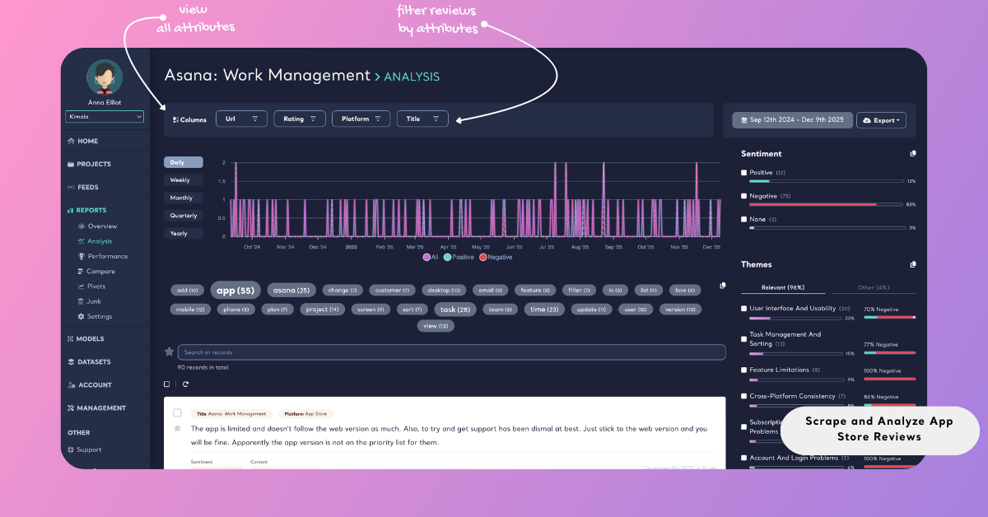Click the Title filter icon
Viewport: 988px width, 517px height.
click(x=436, y=119)
